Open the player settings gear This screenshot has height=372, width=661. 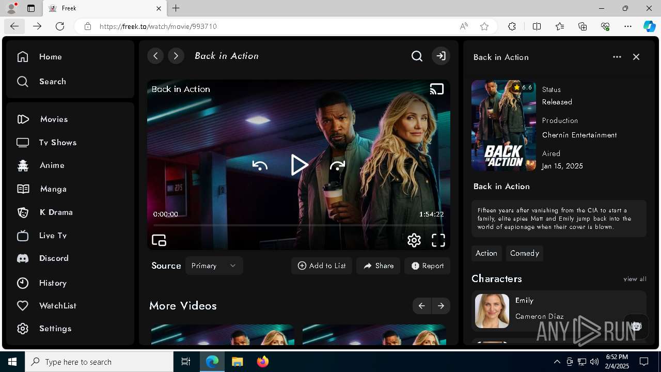[x=414, y=240]
